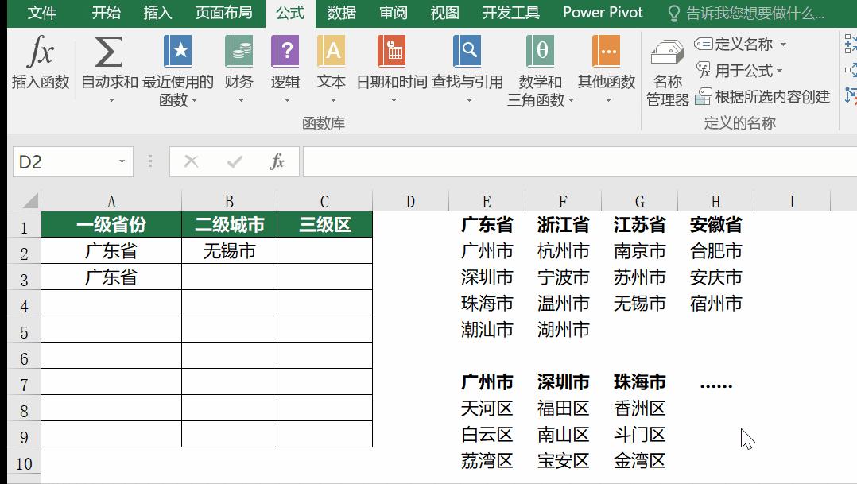Open Date and Time (日期和时间) functions icon
This screenshot has height=484, width=857.
(391, 51)
